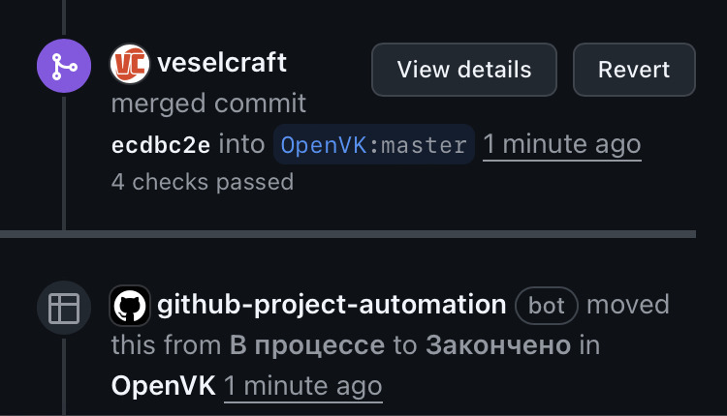Click the word moved after the bot label
This screenshot has width=727, height=416.
tap(628, 305)
